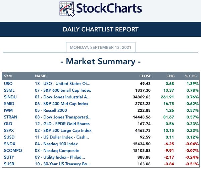This screenshot has width=201, height=169.
Task: Open Dow Jones Transportation chart name
Action: point(63,117)
